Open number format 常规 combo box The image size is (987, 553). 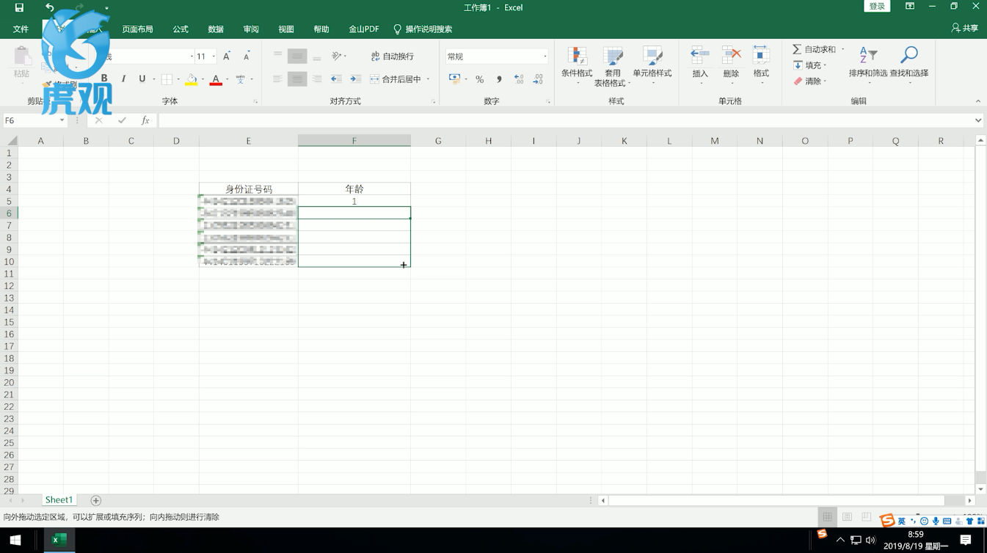497,56
